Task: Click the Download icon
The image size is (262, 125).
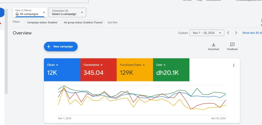Action: tap(213, 45)
